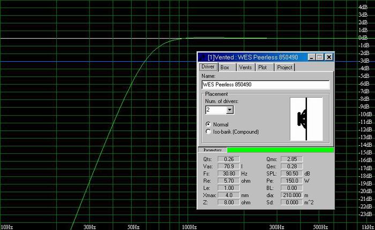Maximize the Vented WES Peerless window
The image size is (375, 230).
click(320, 57)
